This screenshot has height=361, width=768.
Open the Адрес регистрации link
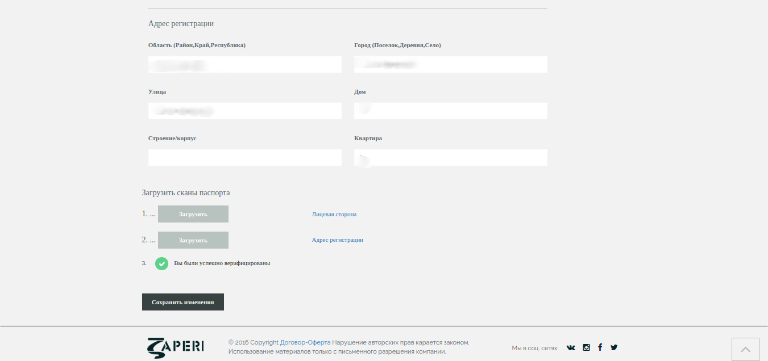point(338,240)
